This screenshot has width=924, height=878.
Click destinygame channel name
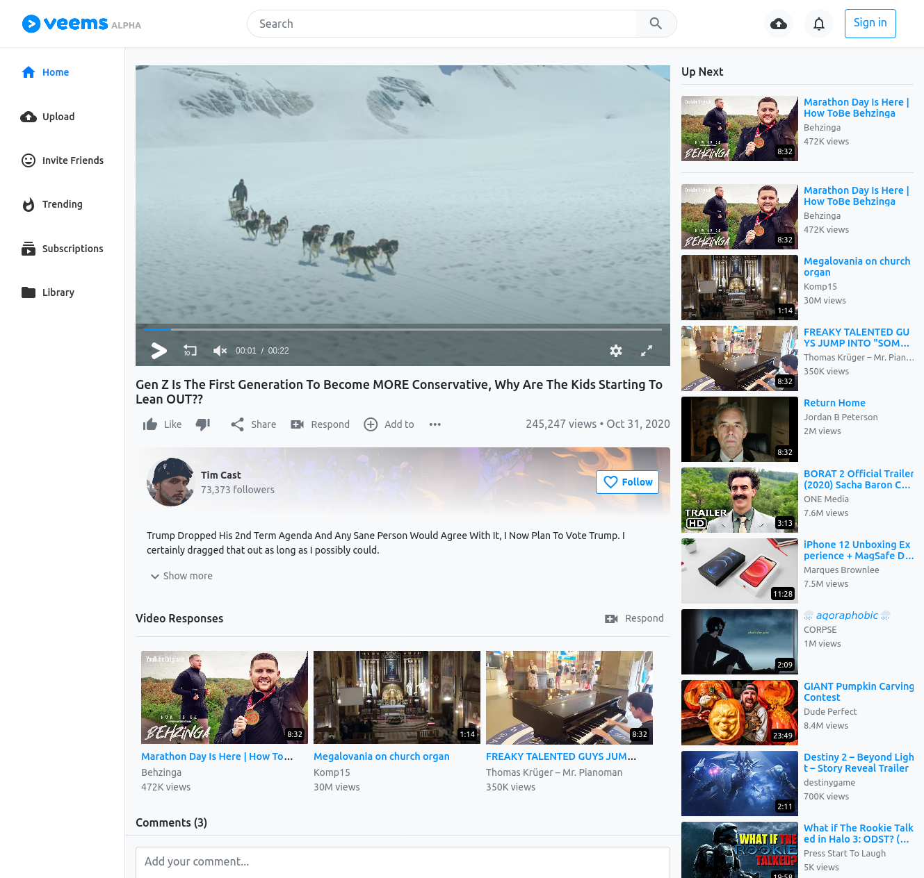click(x=829, y=783)
